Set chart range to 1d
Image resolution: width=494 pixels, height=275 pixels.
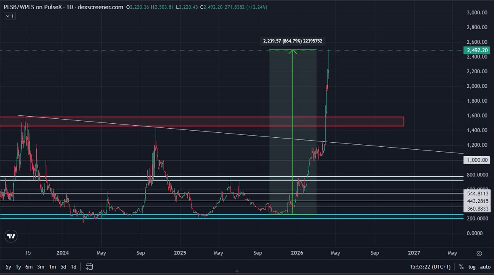point(74,267)
